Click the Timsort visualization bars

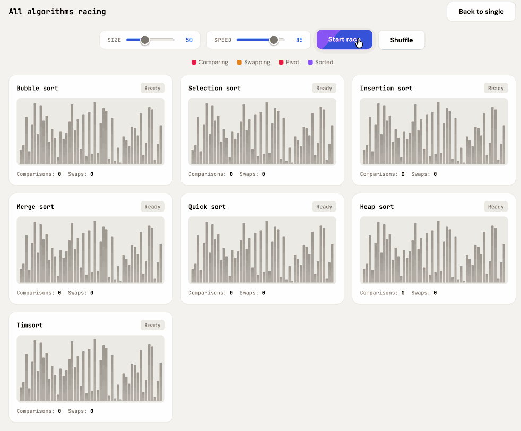[90, 368]
